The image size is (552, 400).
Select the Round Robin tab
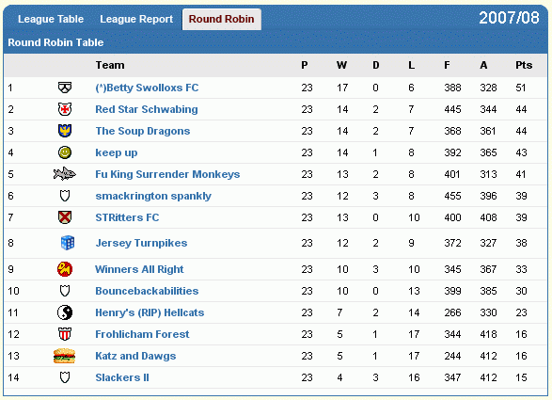[221, 20]
